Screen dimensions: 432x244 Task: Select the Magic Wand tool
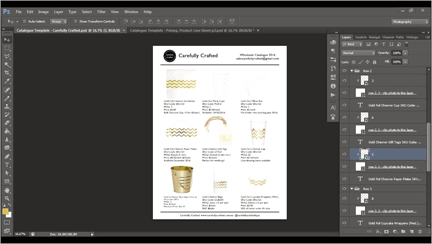(x=7, y=65)
